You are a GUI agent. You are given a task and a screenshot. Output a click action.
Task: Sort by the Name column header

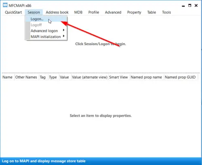(8, 77)
